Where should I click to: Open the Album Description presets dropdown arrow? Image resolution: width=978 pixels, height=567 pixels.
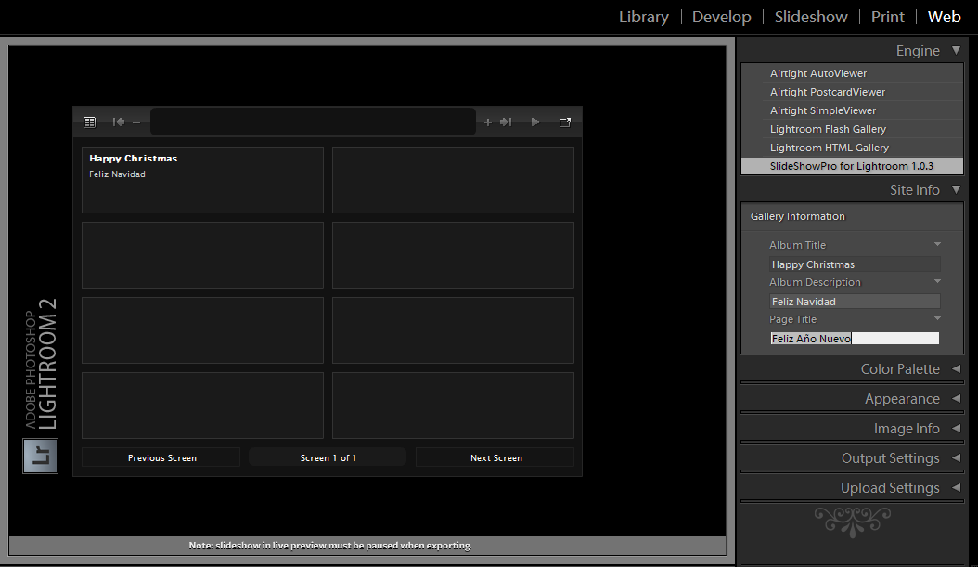click(x=937, y=281)
